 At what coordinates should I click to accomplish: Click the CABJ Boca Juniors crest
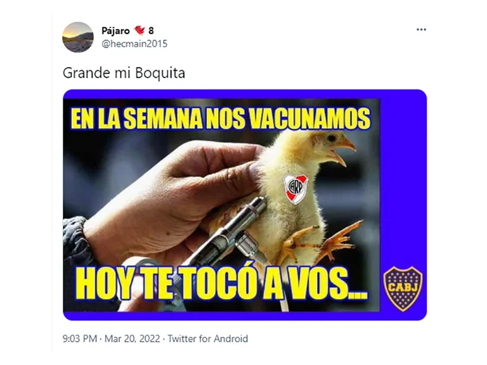[x=403, y=289]
